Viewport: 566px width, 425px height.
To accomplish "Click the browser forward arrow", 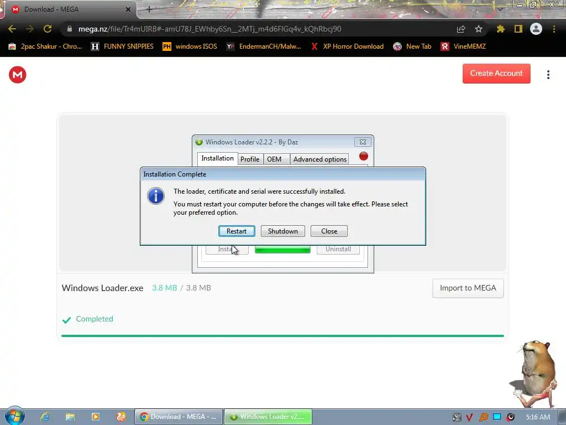I will 30,29.
